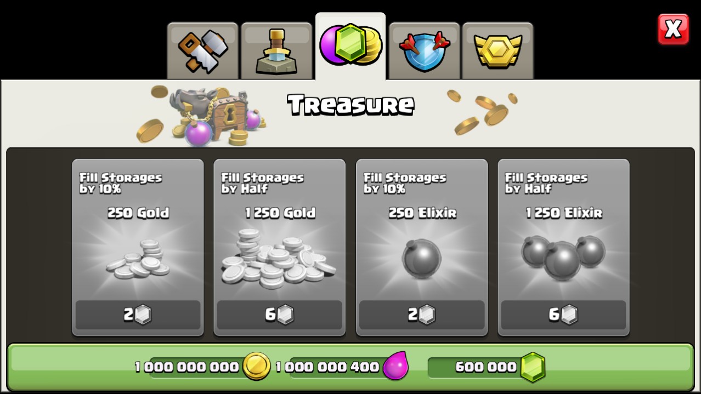The height and width of the screenshot is (394, 701).
Task: Click the green gem icon in resource bar
Action: pos(533,367)
